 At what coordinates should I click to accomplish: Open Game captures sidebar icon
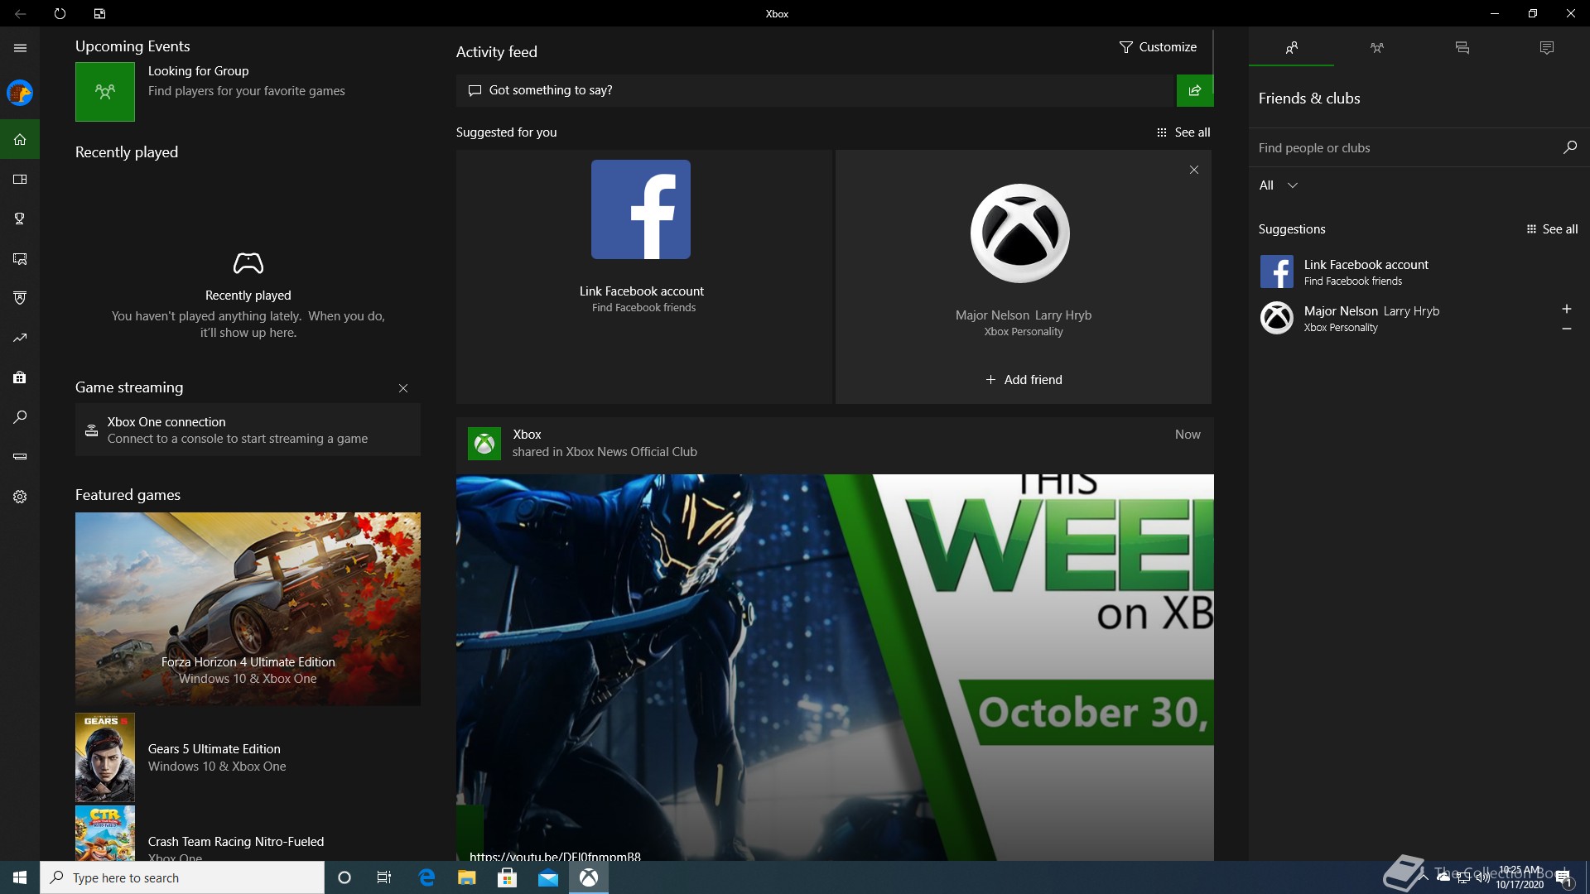click(20, 258)
